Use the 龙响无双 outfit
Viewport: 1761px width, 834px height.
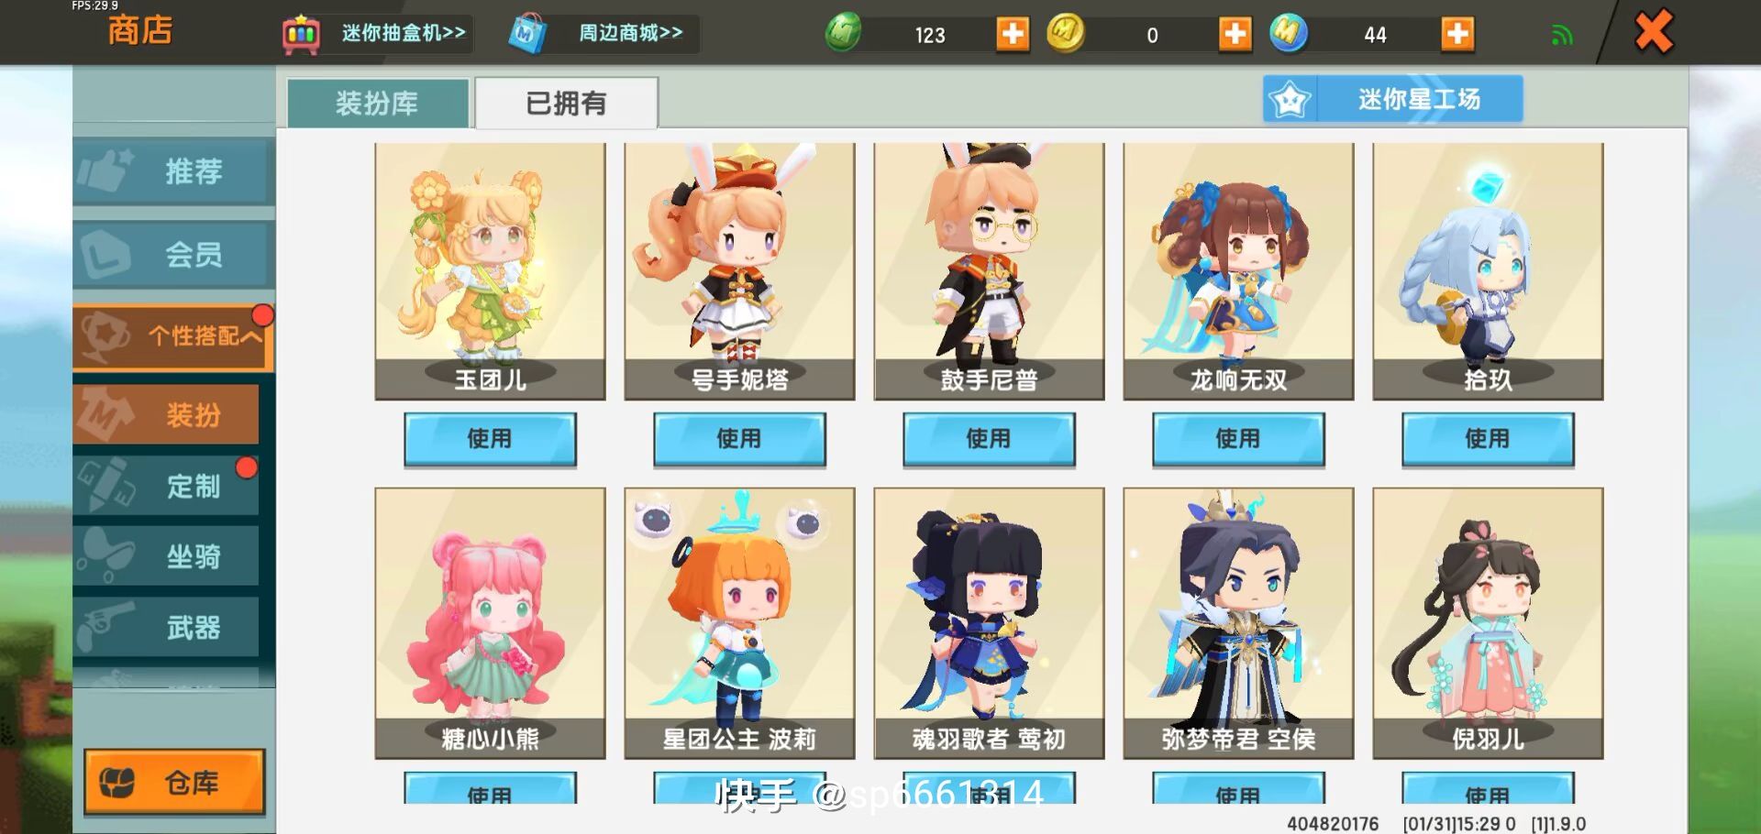point(1238,439)
